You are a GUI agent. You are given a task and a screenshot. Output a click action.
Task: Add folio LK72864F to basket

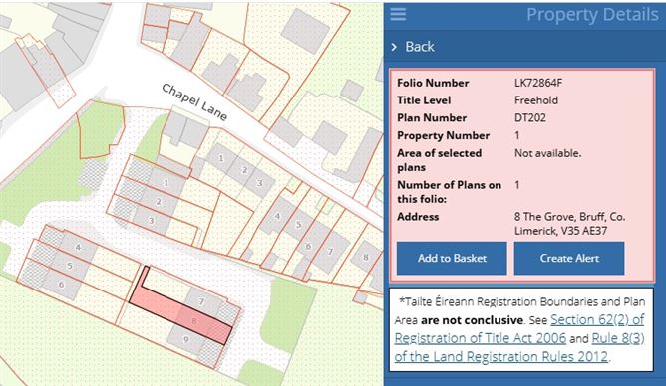(452, 258)
